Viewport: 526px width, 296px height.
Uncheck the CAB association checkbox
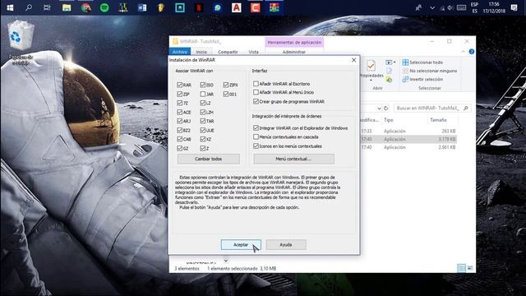pyautogui.click(x=179, y=139)
